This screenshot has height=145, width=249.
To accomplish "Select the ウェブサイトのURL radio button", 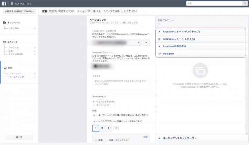I will (94, 101).
